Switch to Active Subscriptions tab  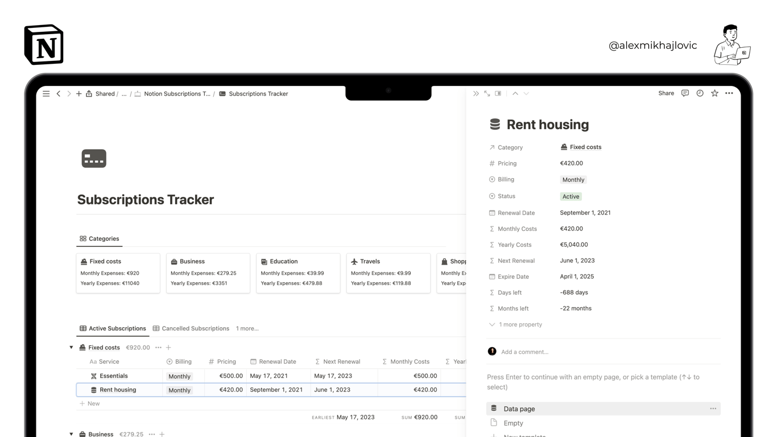click(113, 329)
